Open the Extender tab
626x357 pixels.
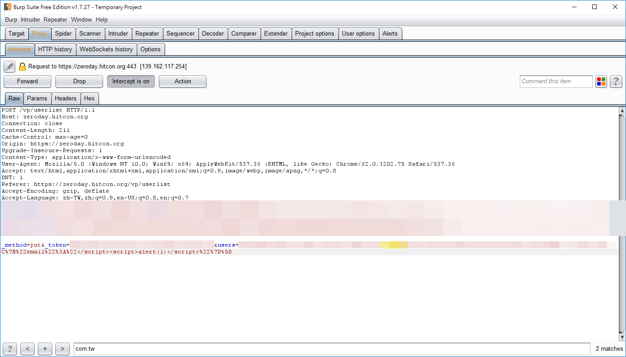click(276, 34)
